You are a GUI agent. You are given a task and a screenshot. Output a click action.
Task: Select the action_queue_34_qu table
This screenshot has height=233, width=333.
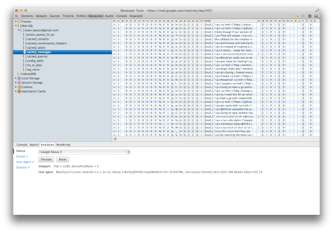[40, 34]
